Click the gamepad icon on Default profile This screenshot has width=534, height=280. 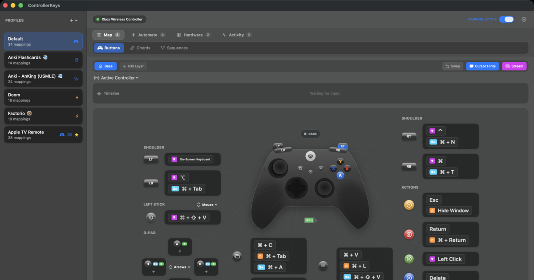(76, 41)
